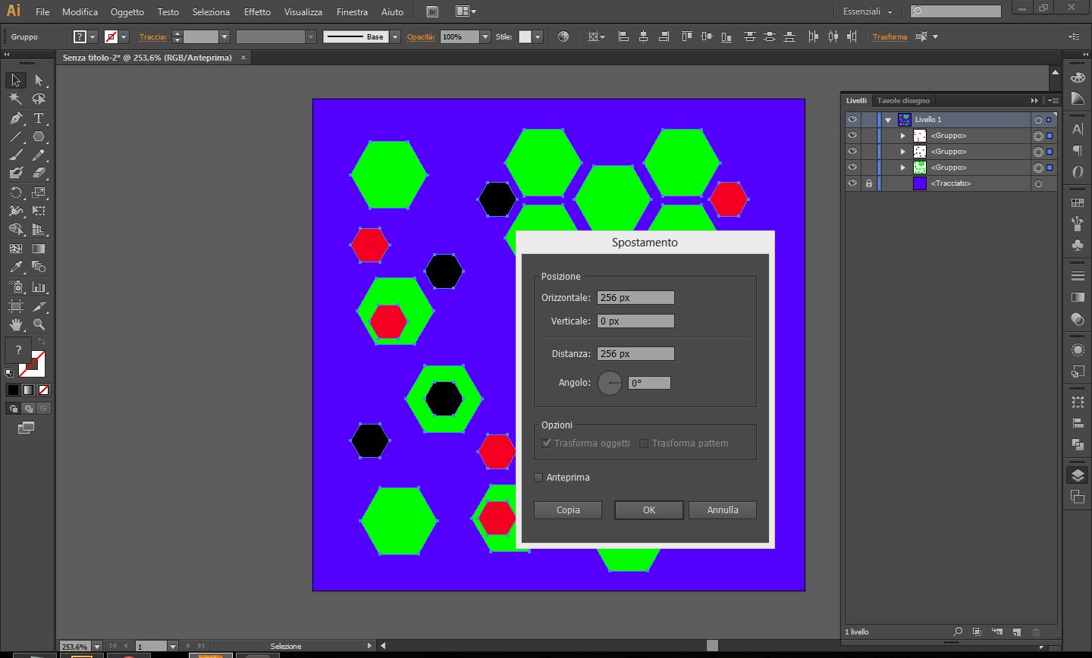This screenshot has width=1092, height=658.
Task: Select the Eyedropper tool
Action: 15,267
